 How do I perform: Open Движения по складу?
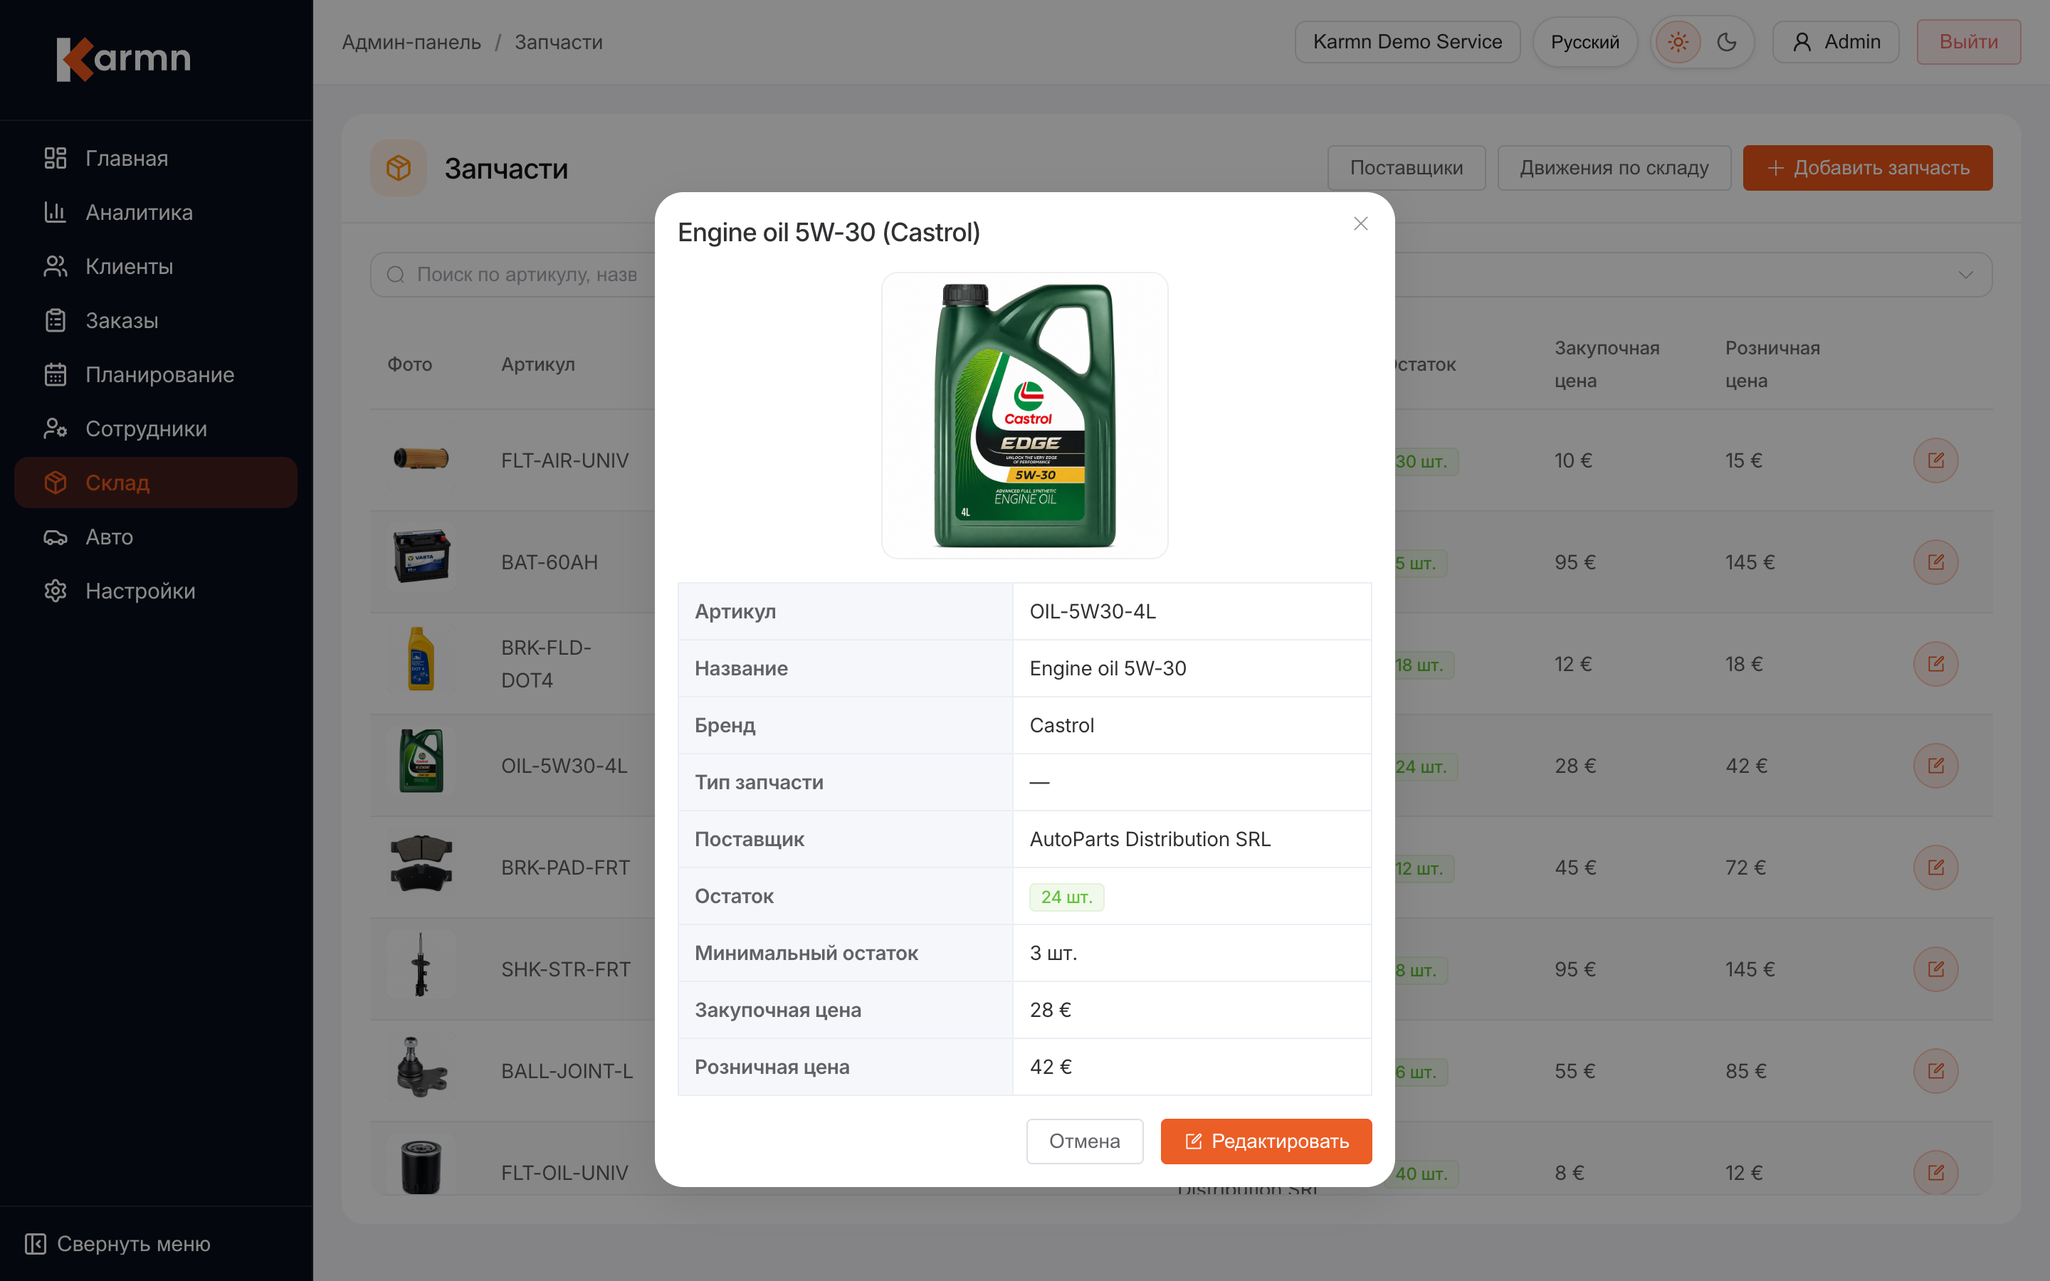[1614, 168]
